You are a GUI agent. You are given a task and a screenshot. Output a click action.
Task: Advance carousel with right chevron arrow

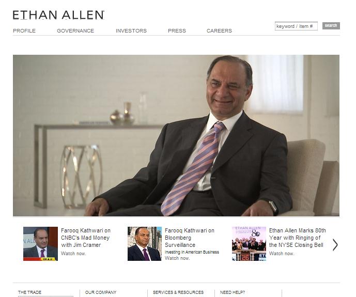point(335,245)
